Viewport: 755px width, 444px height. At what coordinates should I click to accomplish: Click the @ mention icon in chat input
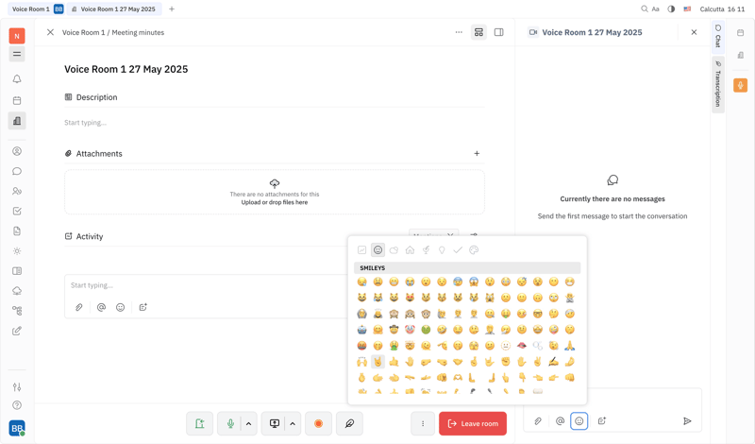click(x=560, y=421)
